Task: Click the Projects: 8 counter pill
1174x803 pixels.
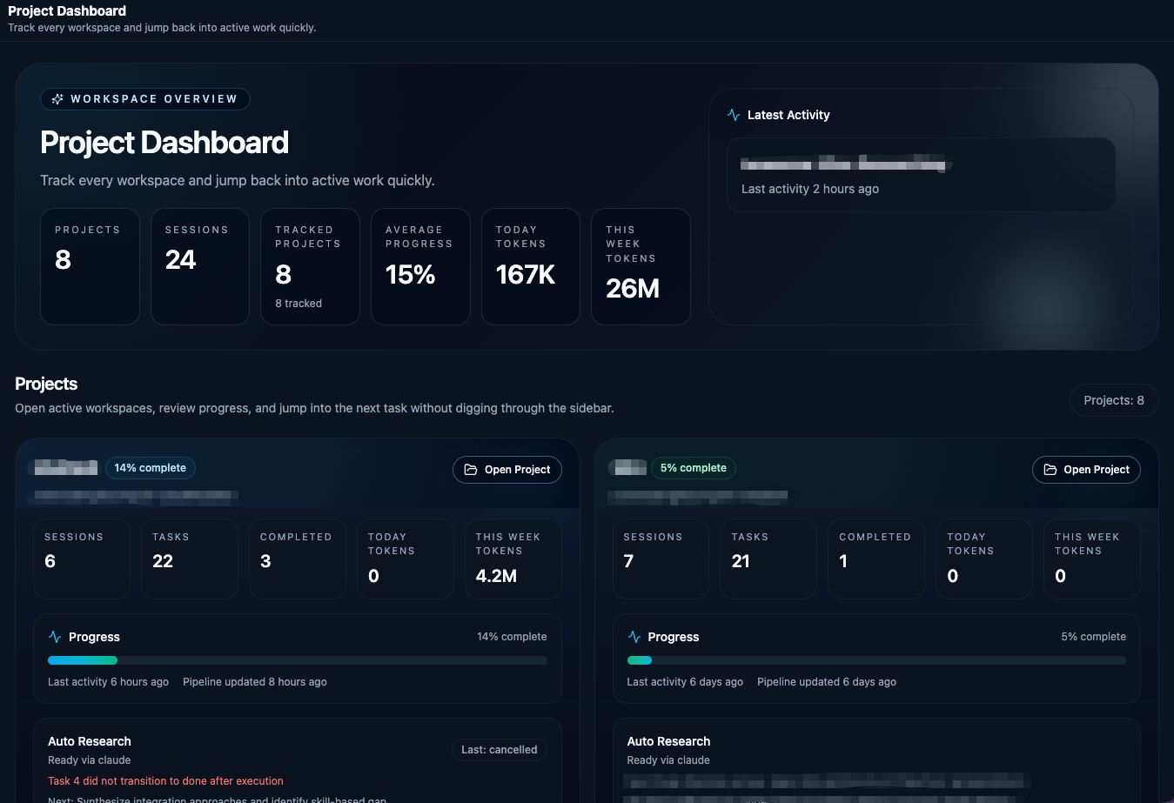Action: [x=1114, y=399]
